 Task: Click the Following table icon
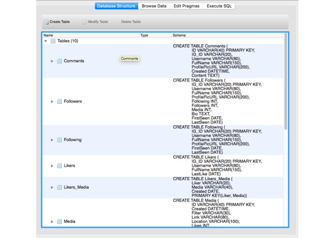(x=59, y=140)
